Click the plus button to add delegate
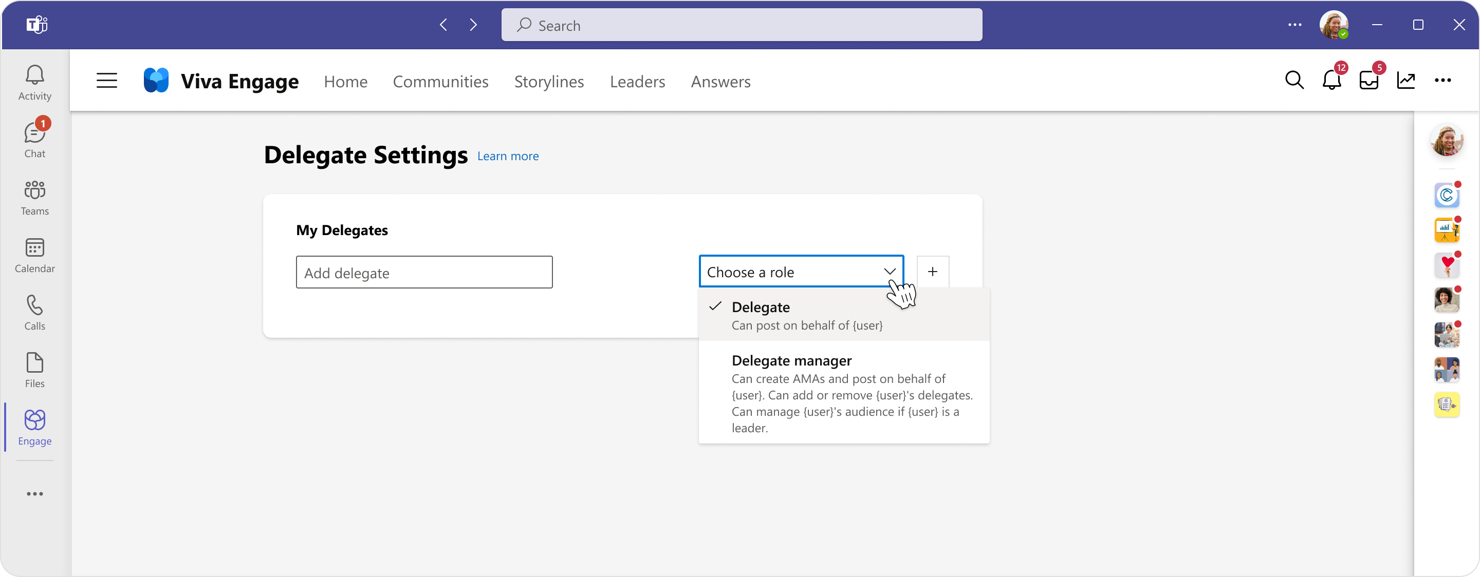1480x577 pixels. (x=934, y=272)
